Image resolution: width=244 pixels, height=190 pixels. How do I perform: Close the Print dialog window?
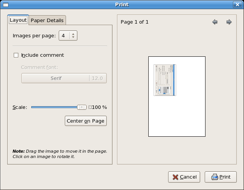pos(236,5)
